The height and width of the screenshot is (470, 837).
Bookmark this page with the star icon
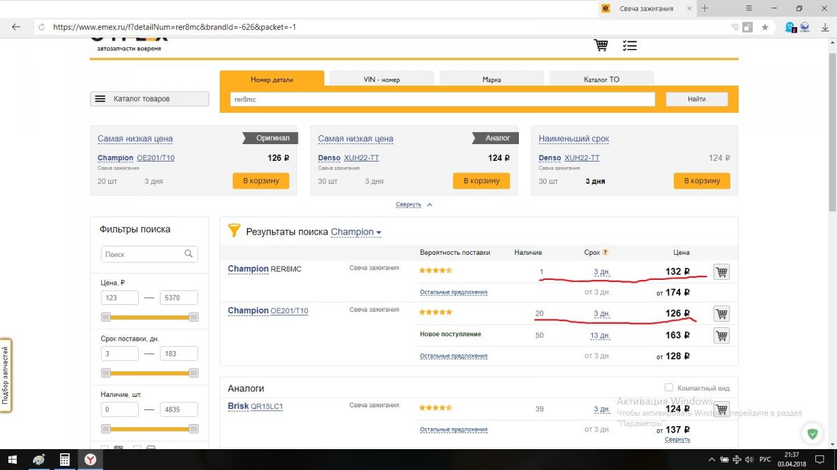(x=764, y=27)
